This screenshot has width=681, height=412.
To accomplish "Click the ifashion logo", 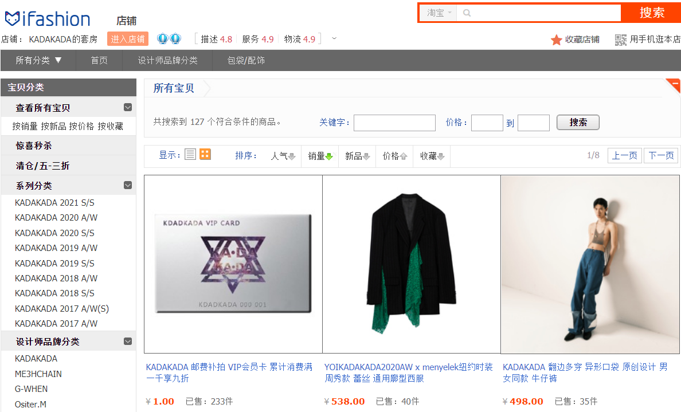I will click(x=48, y=19).
